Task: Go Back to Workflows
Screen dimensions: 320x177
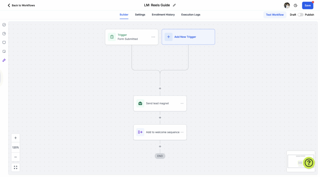Action: [21, 5]
